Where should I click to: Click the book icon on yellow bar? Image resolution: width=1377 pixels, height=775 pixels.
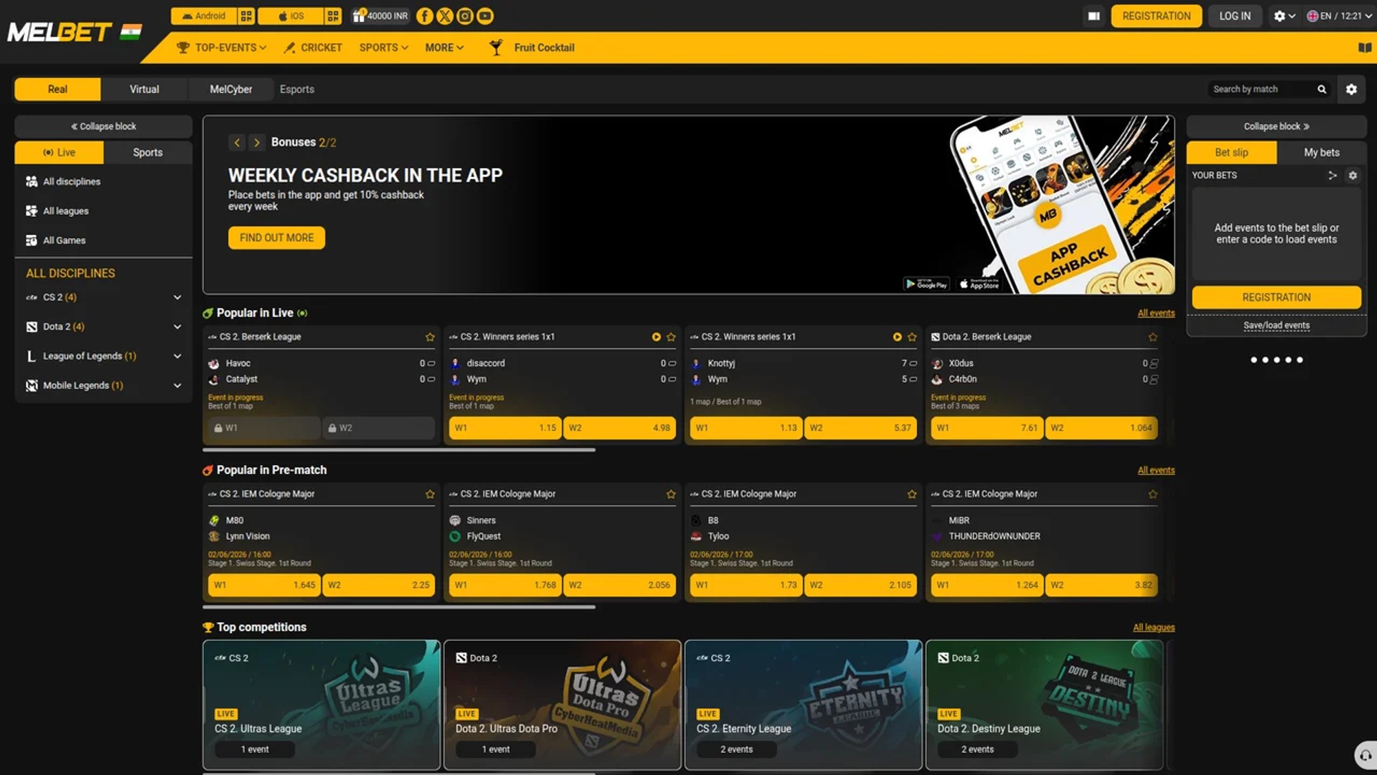point(1365,48)
